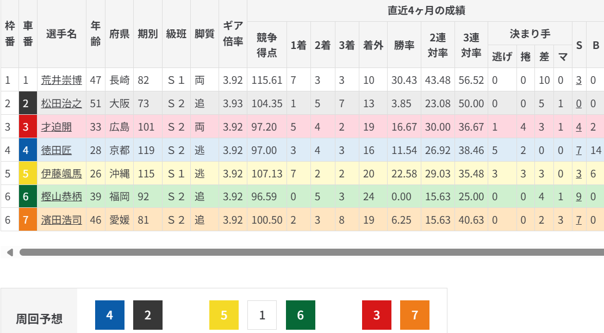Image resolution: width=604 pixels, height=333 pixels.
Task: Click red number 3 box in 周回予想
Action: pos(376,315)
